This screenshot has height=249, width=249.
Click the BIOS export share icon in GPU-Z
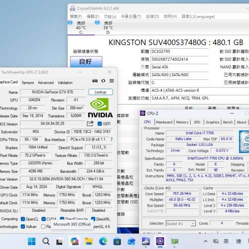pos(90,124)
